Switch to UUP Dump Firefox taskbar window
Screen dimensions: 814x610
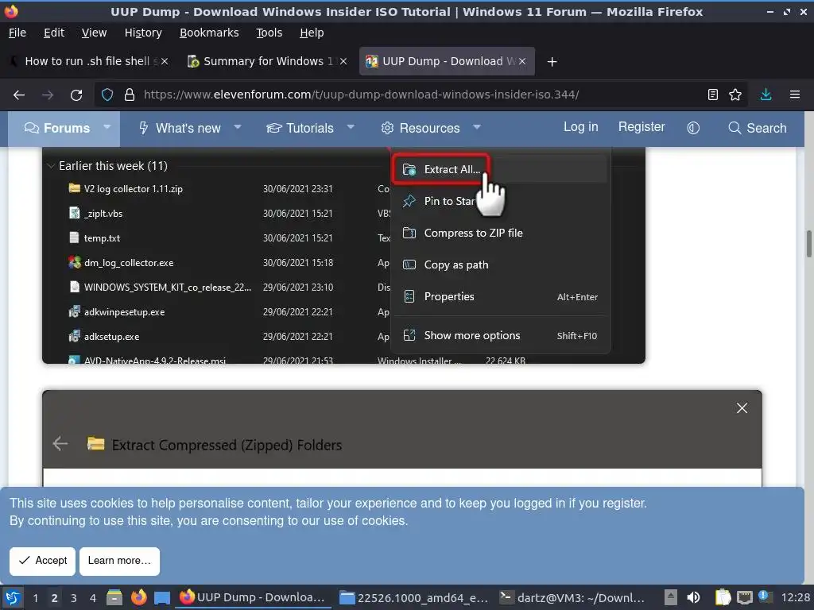coord(254,597)
